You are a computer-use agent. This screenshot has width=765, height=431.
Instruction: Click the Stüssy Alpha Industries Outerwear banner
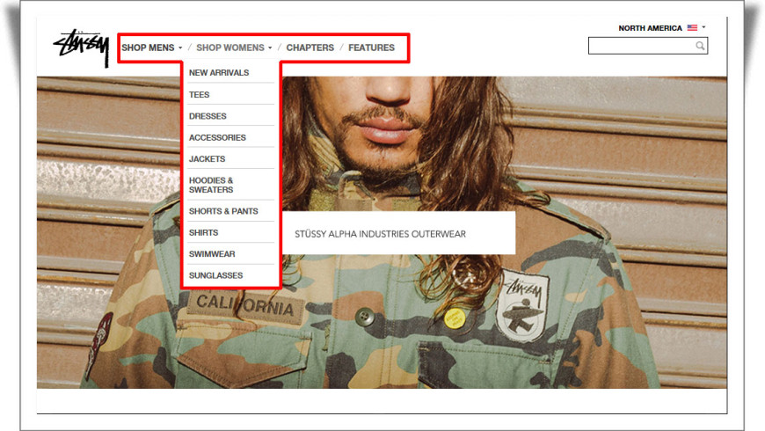[x=398, y=233]
